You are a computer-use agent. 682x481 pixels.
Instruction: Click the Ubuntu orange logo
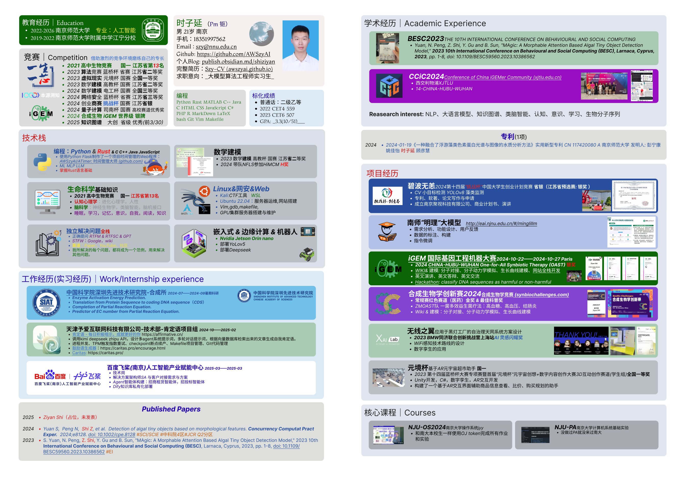(204, 191)
